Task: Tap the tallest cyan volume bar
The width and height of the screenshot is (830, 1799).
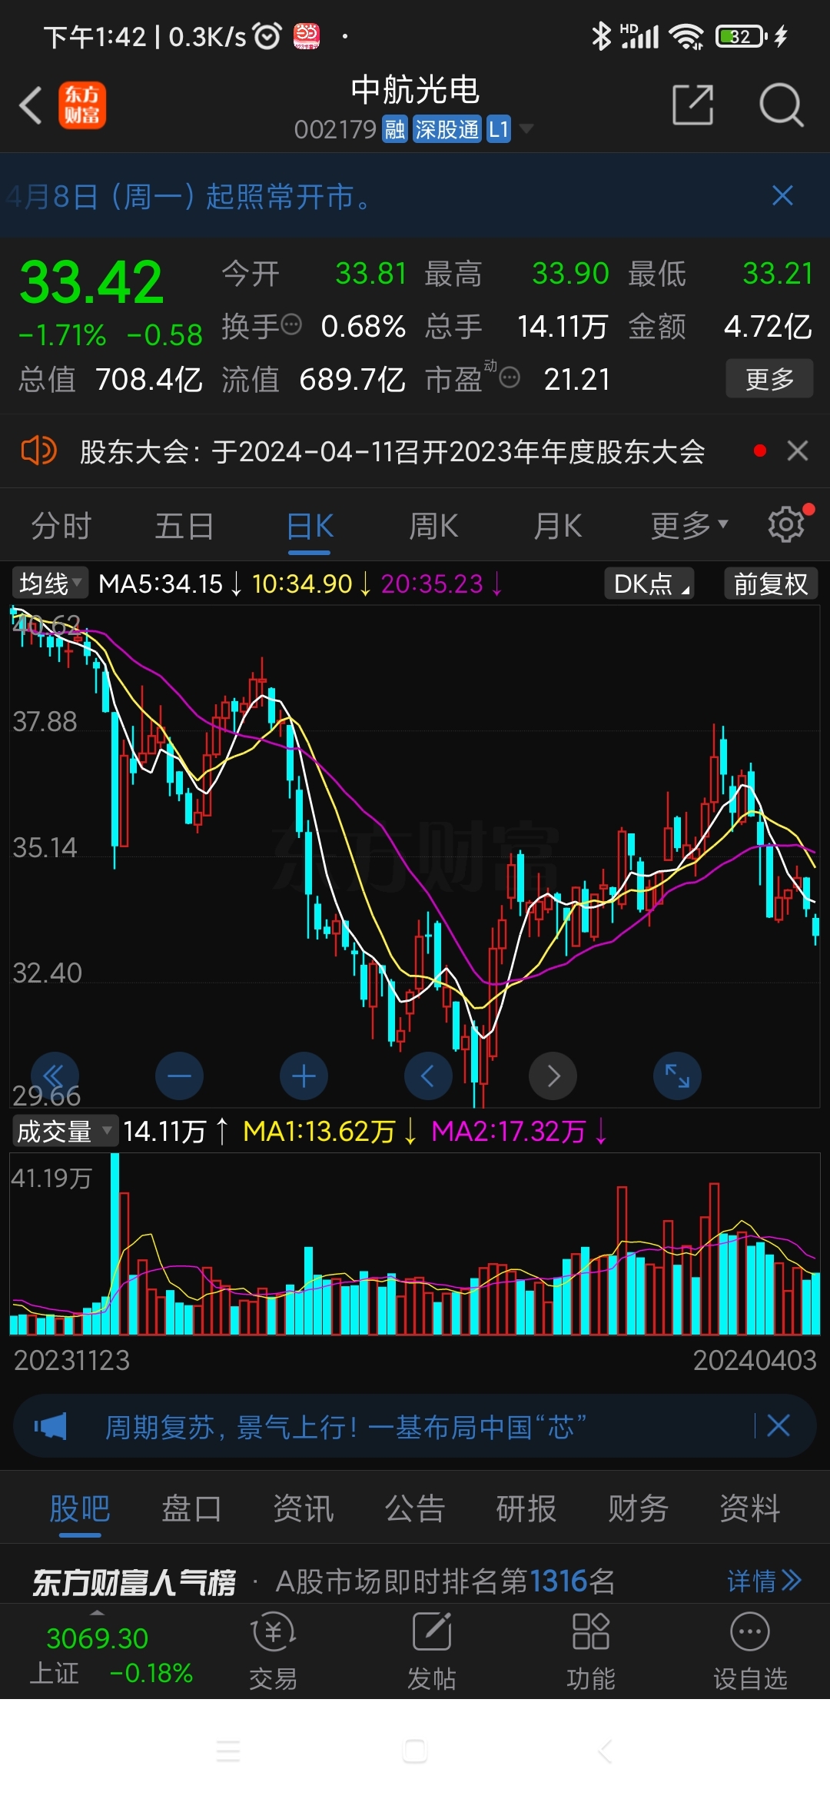Action: [x=115, y=1244]
